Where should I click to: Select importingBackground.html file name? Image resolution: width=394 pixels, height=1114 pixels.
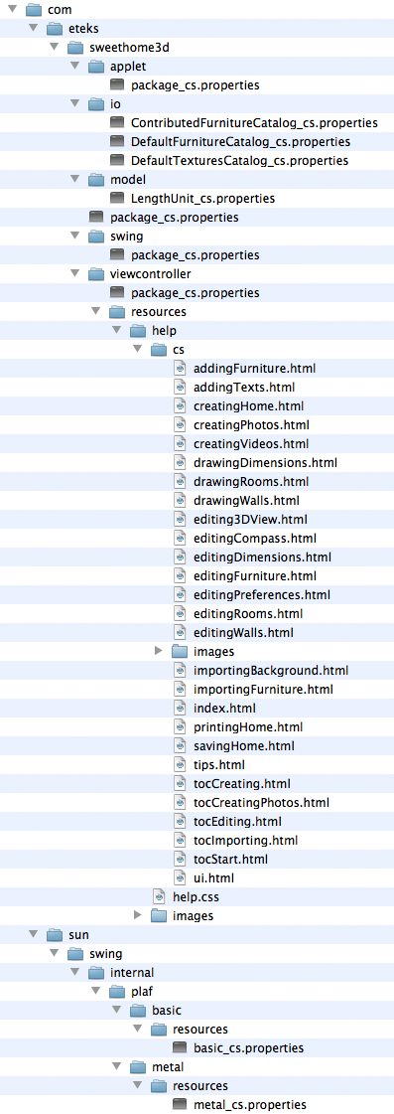pyautogui.click(x=271, y=670)
